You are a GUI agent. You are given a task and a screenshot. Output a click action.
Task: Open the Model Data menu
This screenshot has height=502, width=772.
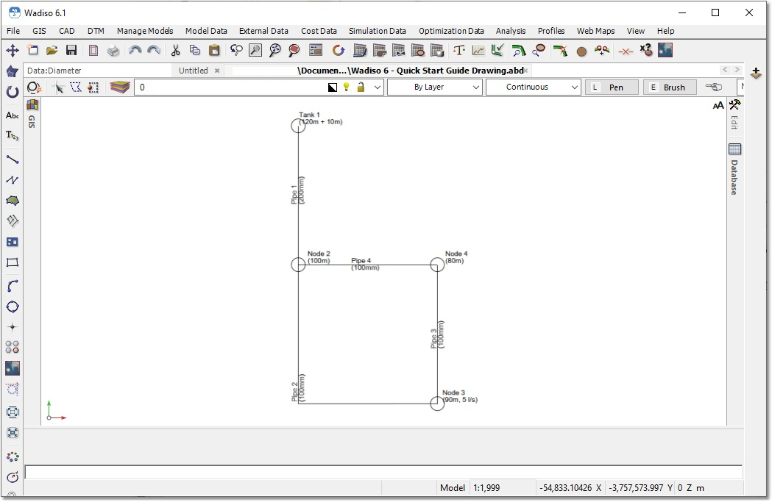click(206, 31)
